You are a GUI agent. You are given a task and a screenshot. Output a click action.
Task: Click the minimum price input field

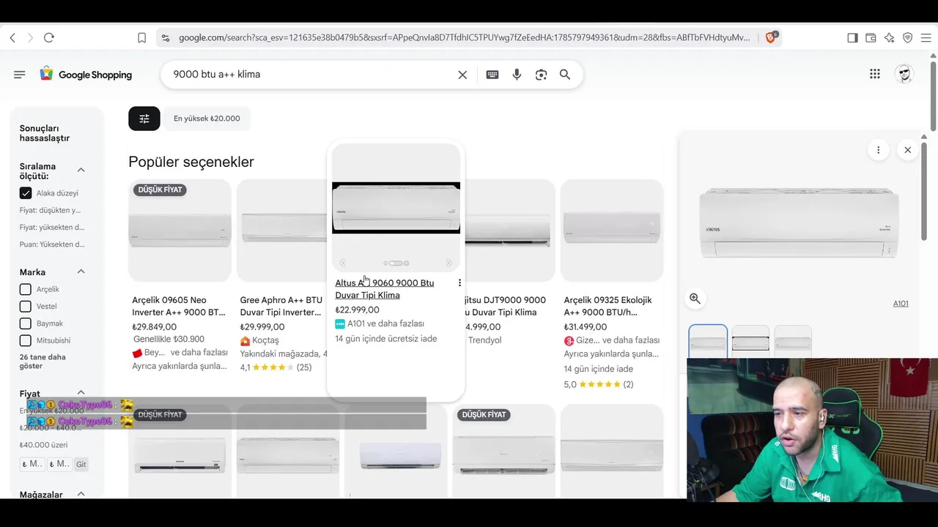click(32, 464)
